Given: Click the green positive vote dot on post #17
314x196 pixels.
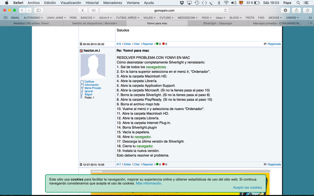Looking at the screenshot, I should pyautogui.click(x=157, y=164).
